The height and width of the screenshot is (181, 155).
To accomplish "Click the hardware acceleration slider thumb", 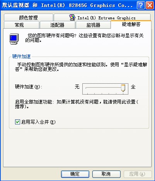I will [x=123, y=88].
